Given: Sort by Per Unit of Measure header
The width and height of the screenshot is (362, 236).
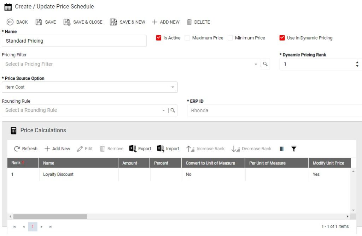Looking at the screenshot, I should click(276, 163).
